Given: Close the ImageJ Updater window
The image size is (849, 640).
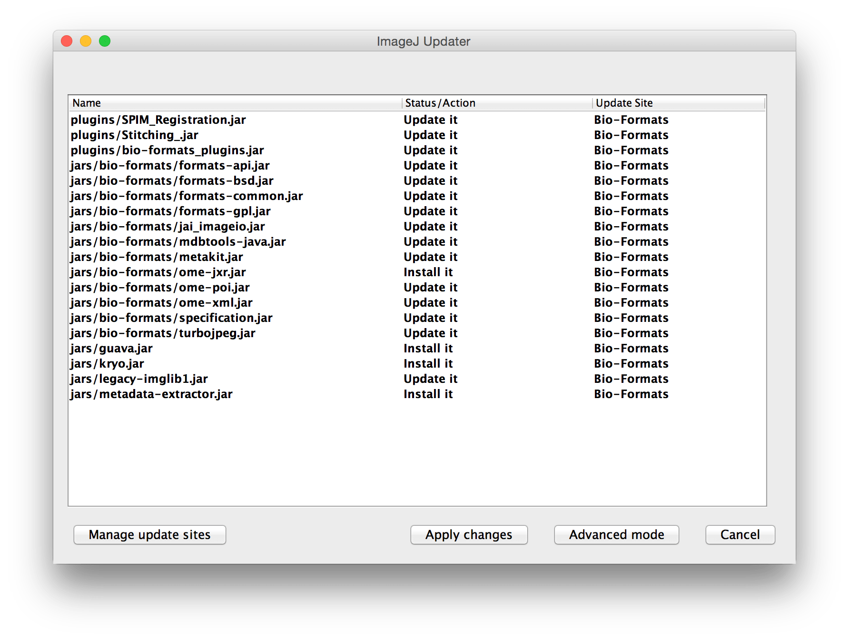Looking at the screenshot, I should pos(67,41).
